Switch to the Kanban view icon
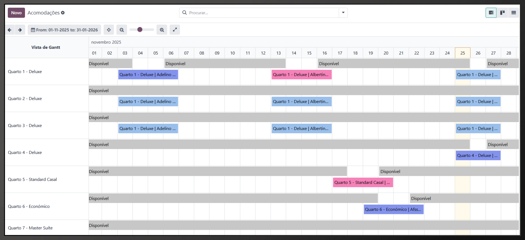Screen dimensions: 525x240 click(x=502, y=13)
